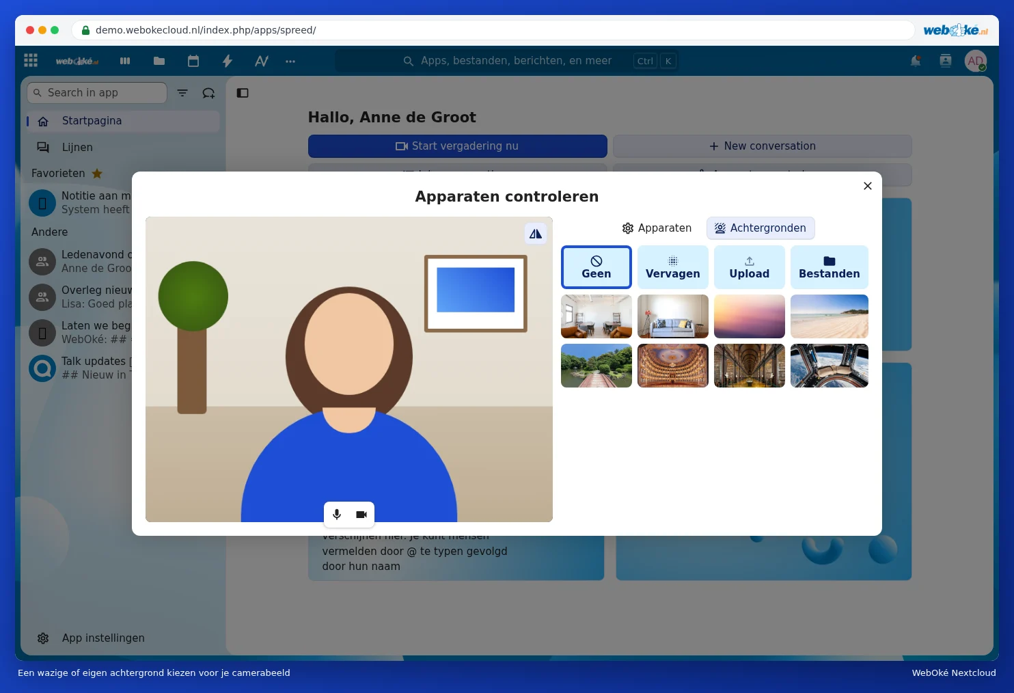This screenshot has width=1014, height=693.
Task: Open notifications bell icon
Action: (916, 61)
